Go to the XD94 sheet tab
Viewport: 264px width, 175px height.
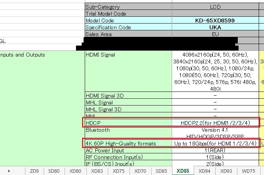coord(204,171)
